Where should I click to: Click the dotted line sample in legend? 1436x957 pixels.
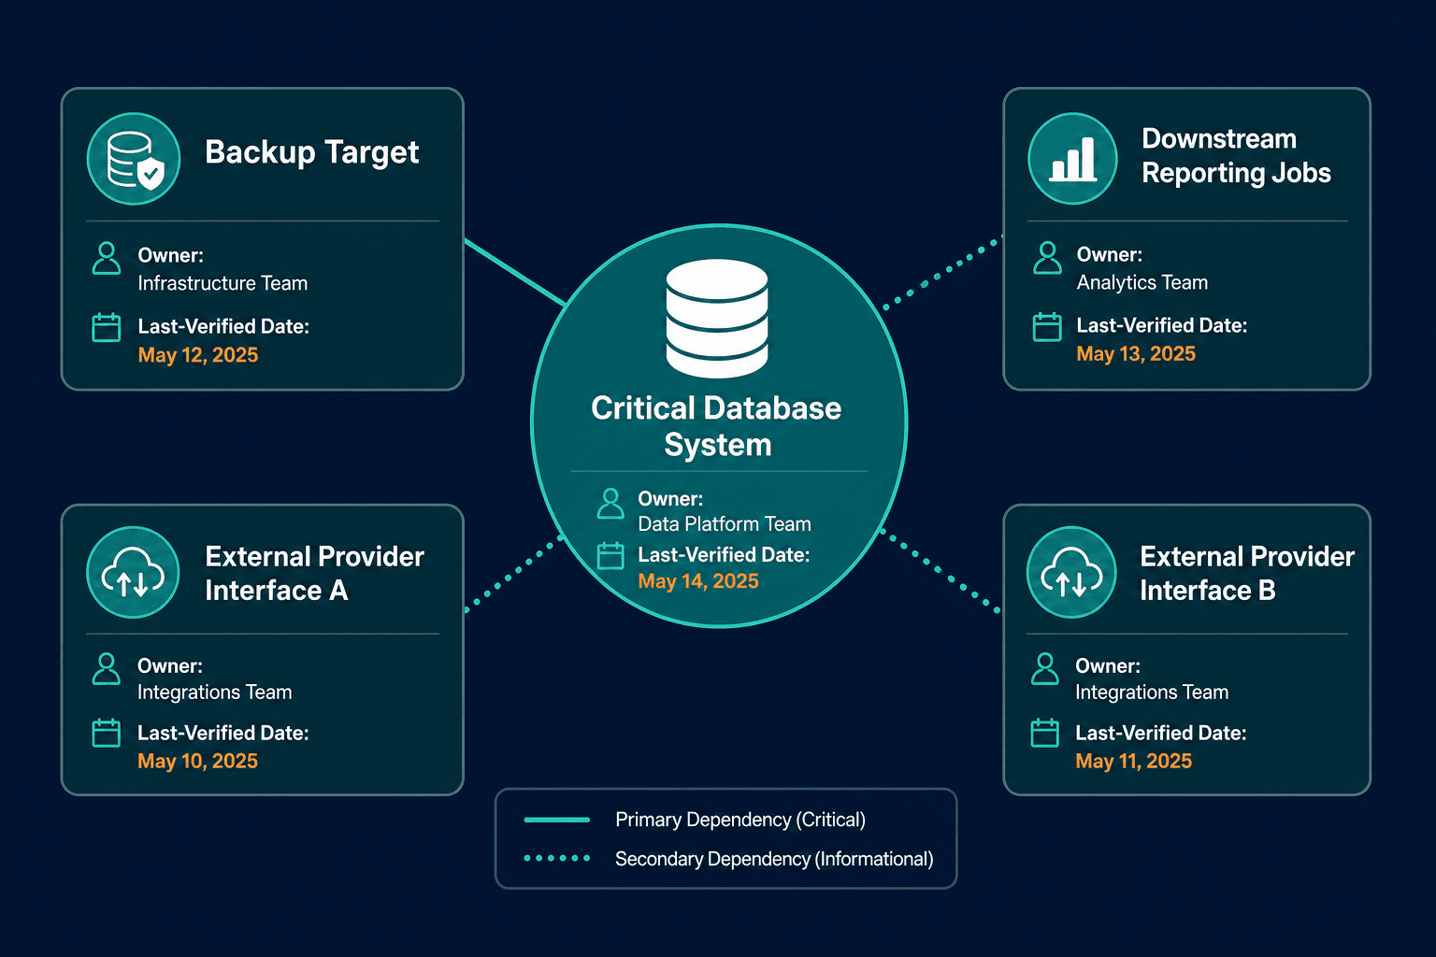557,858
